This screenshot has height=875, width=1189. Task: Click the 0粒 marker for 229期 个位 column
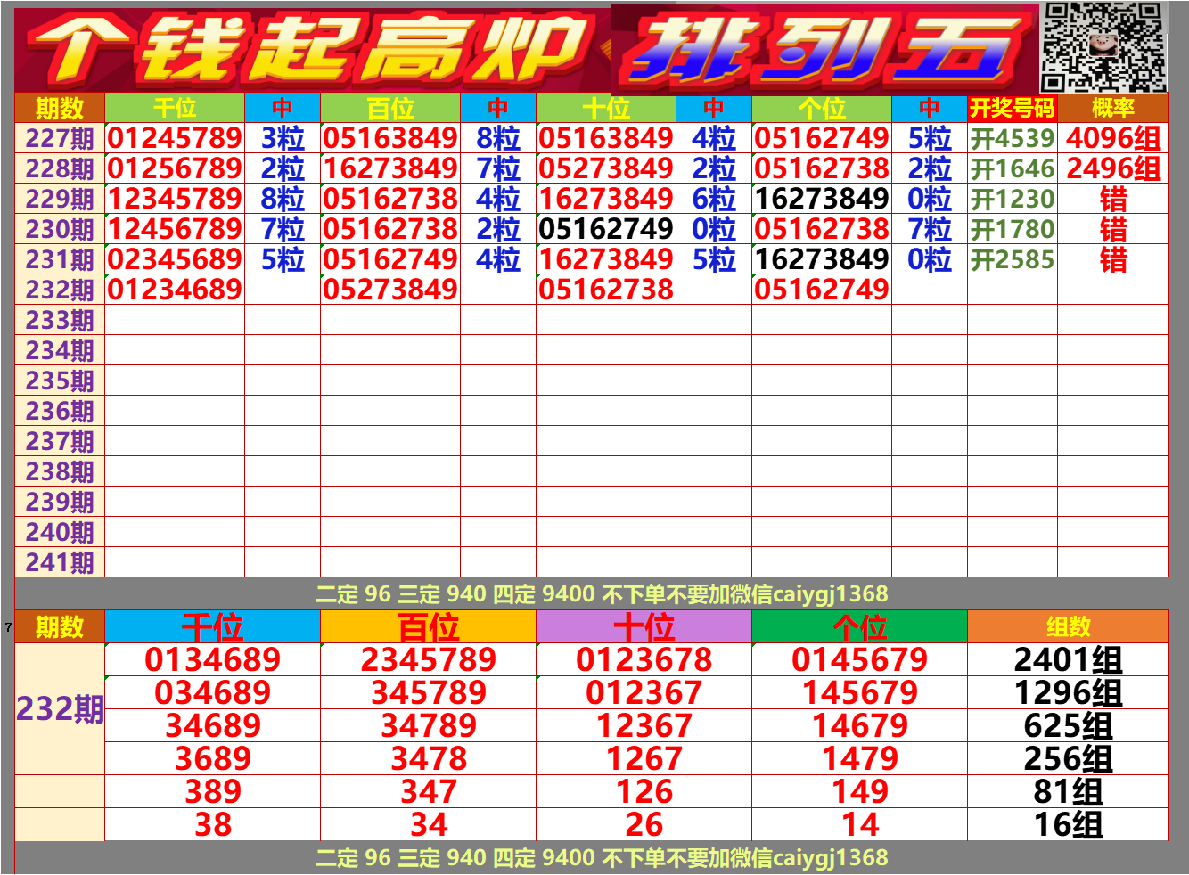[x=931, y=198]
